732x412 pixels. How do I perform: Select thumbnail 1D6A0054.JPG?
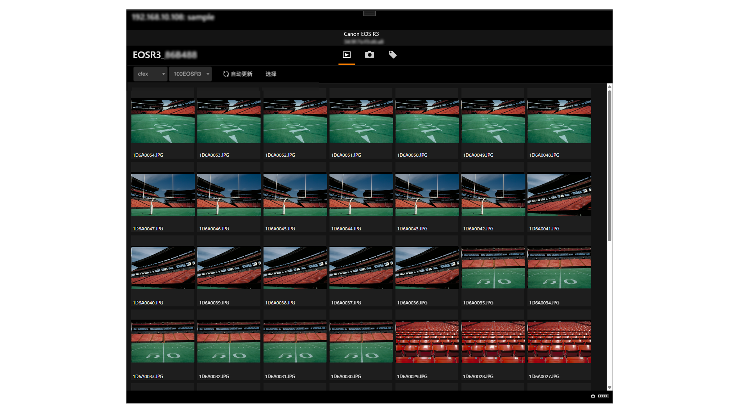coord(163,122)
